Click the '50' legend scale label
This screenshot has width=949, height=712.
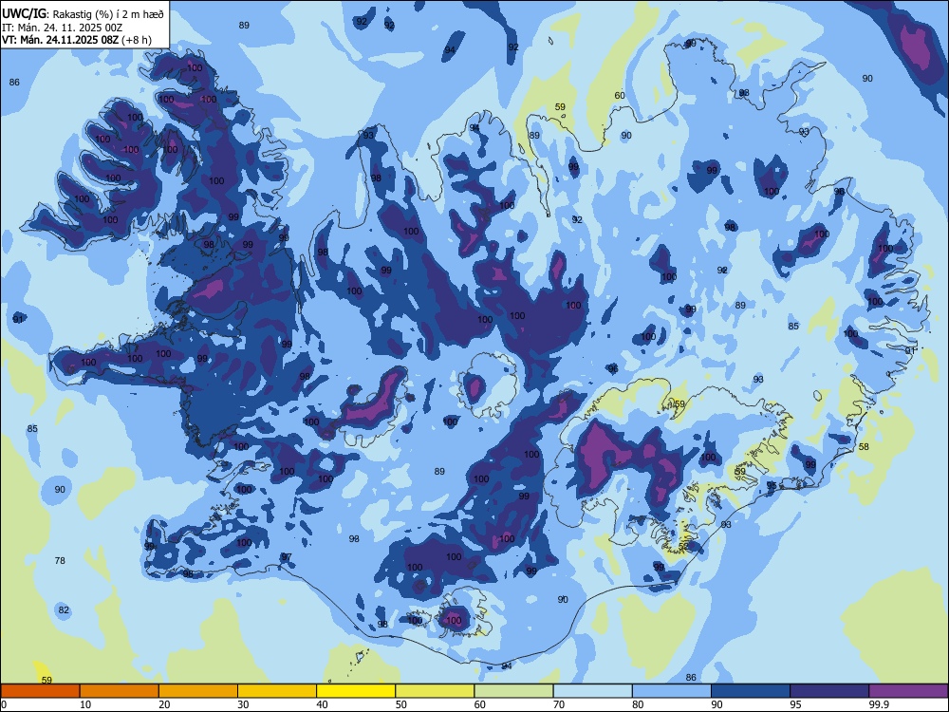pyautogui.click(x=400, y=704)
